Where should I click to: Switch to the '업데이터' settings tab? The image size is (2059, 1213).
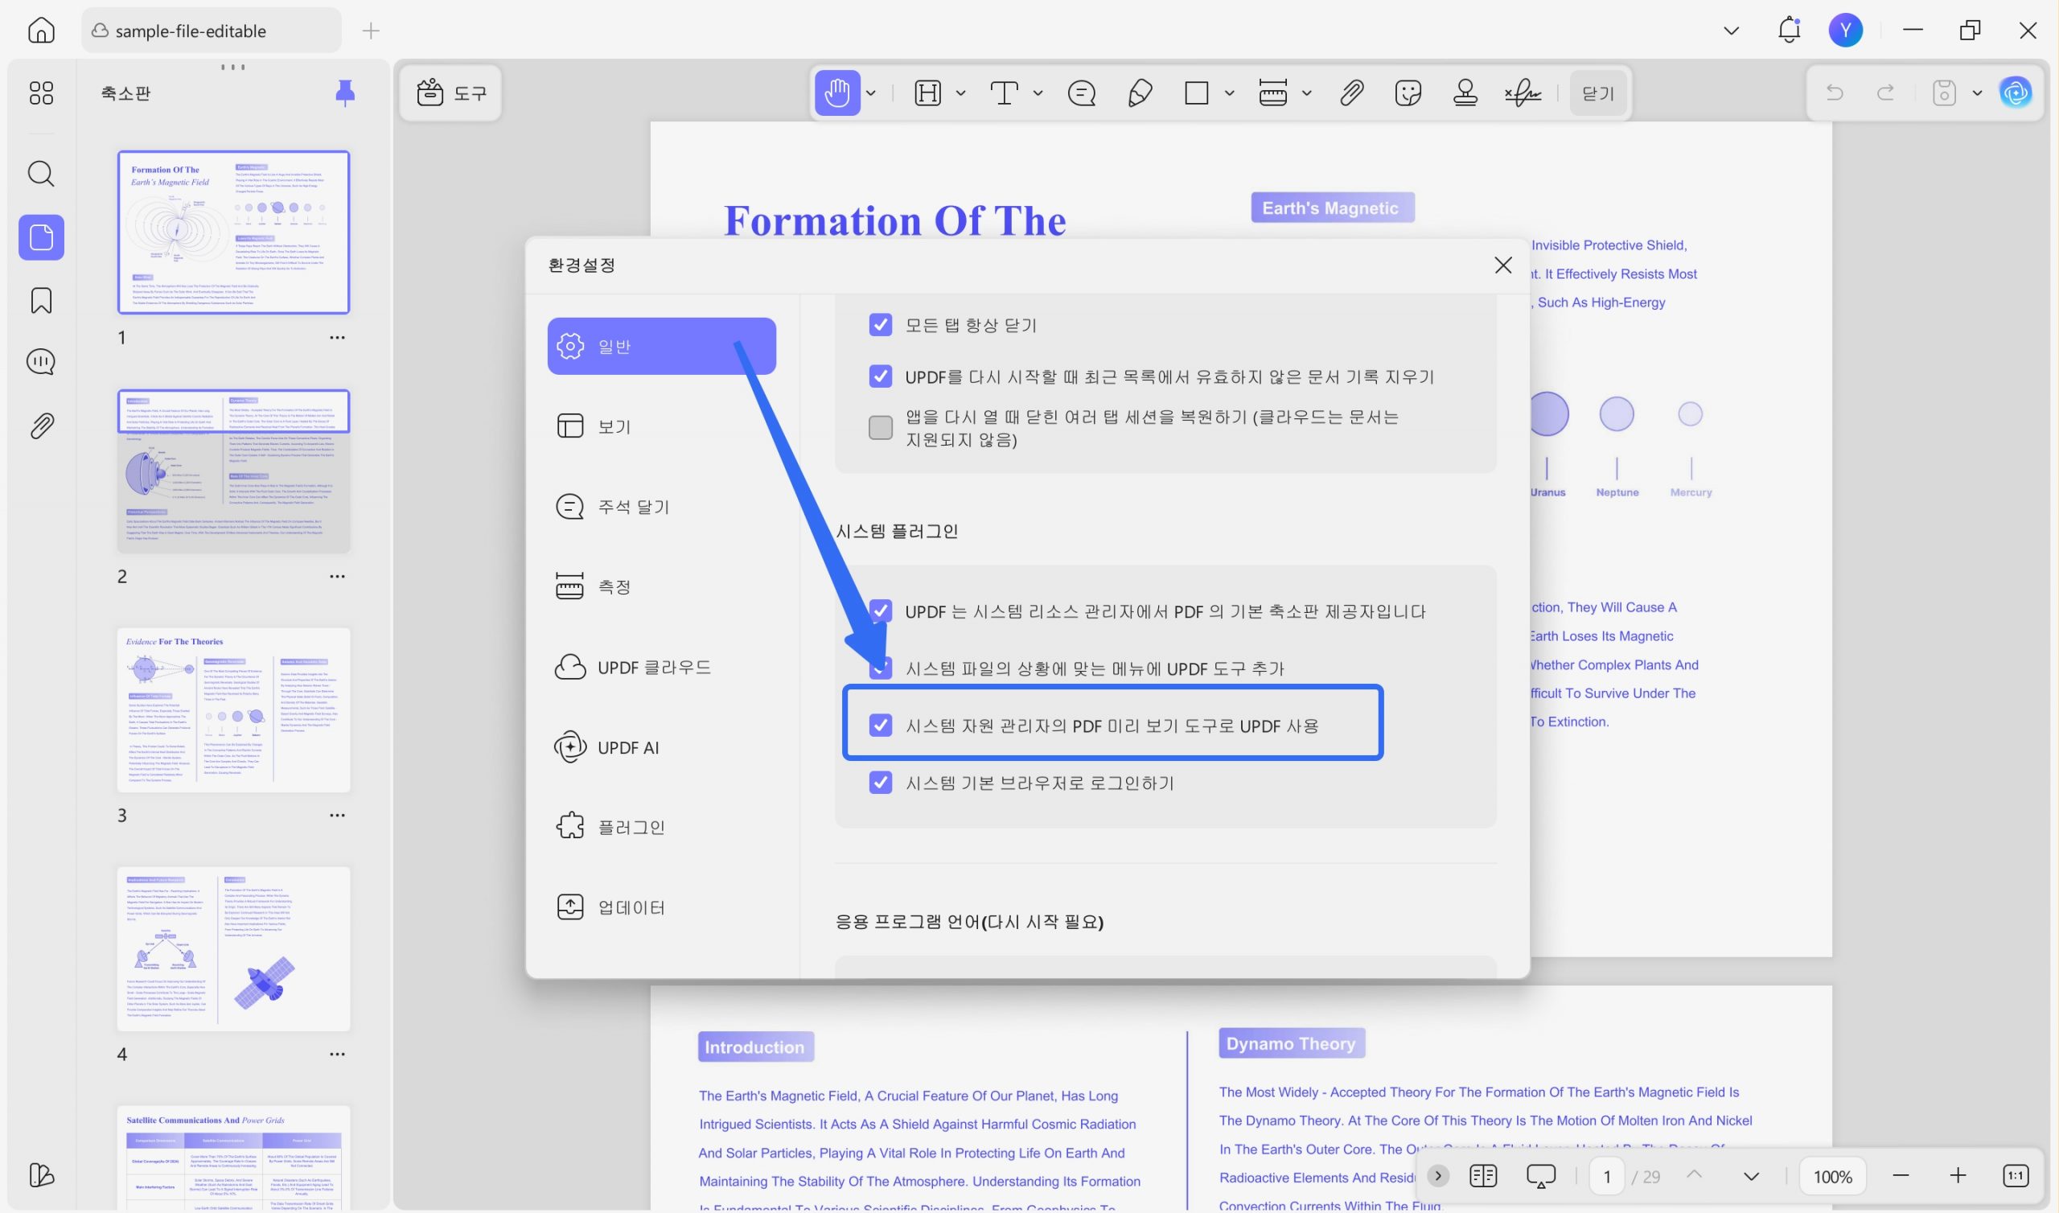click(662, 907)
